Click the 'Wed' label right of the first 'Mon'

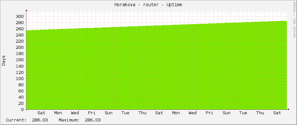tap(75, 113)
